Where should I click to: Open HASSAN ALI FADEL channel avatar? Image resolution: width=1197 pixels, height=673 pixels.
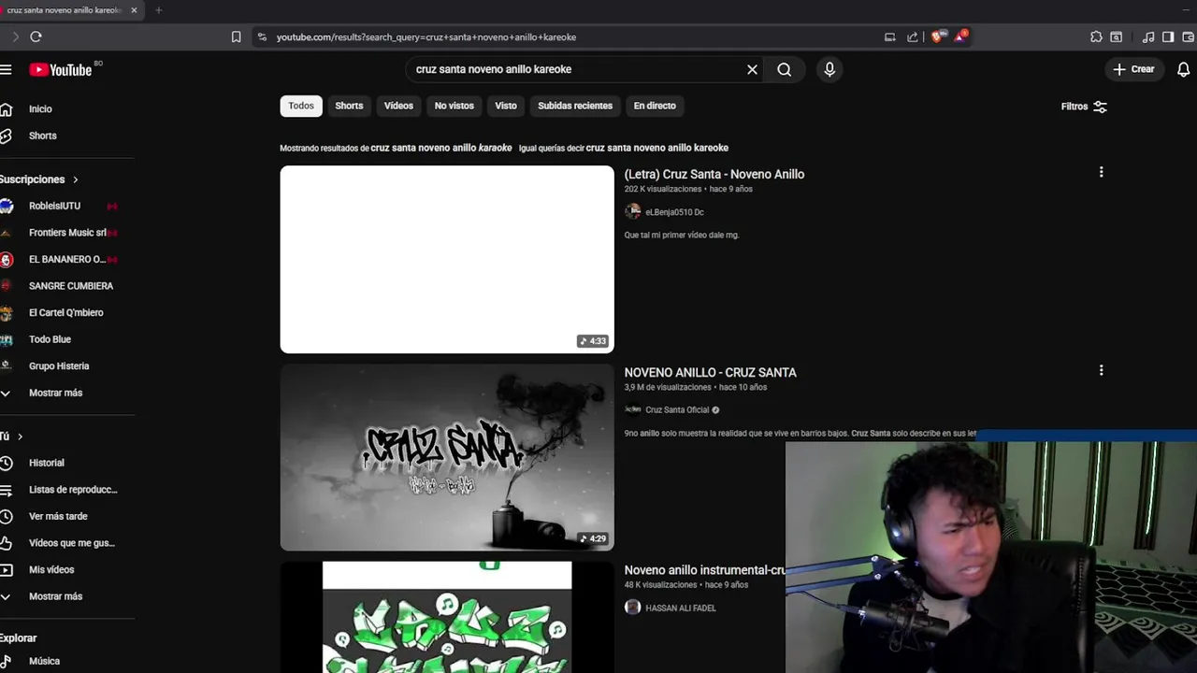coord(632,608)
